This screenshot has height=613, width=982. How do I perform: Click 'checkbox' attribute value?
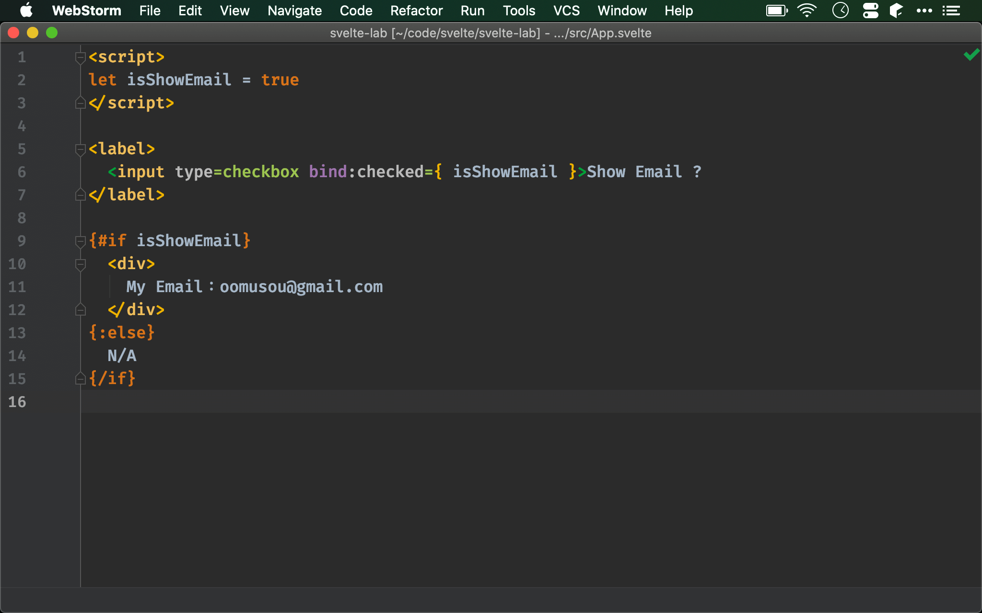click(x=261, y=172)
